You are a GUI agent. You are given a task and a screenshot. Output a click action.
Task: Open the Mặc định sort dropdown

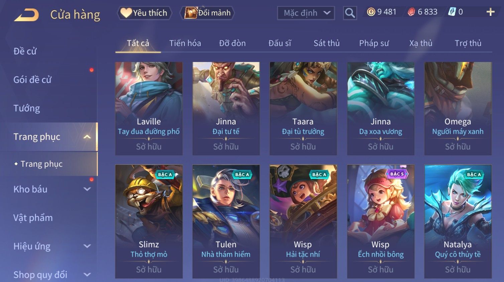click(306, 13)
